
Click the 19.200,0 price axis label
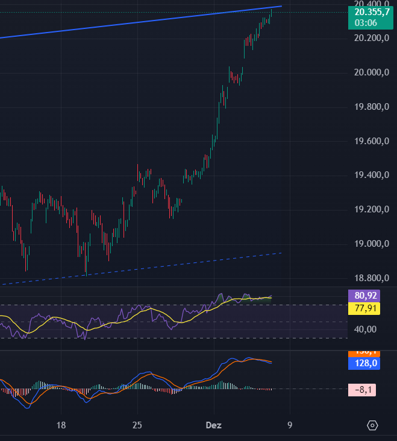coord(372,209)
